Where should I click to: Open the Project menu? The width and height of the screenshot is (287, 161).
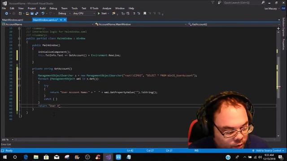click(x=32, y=8)
